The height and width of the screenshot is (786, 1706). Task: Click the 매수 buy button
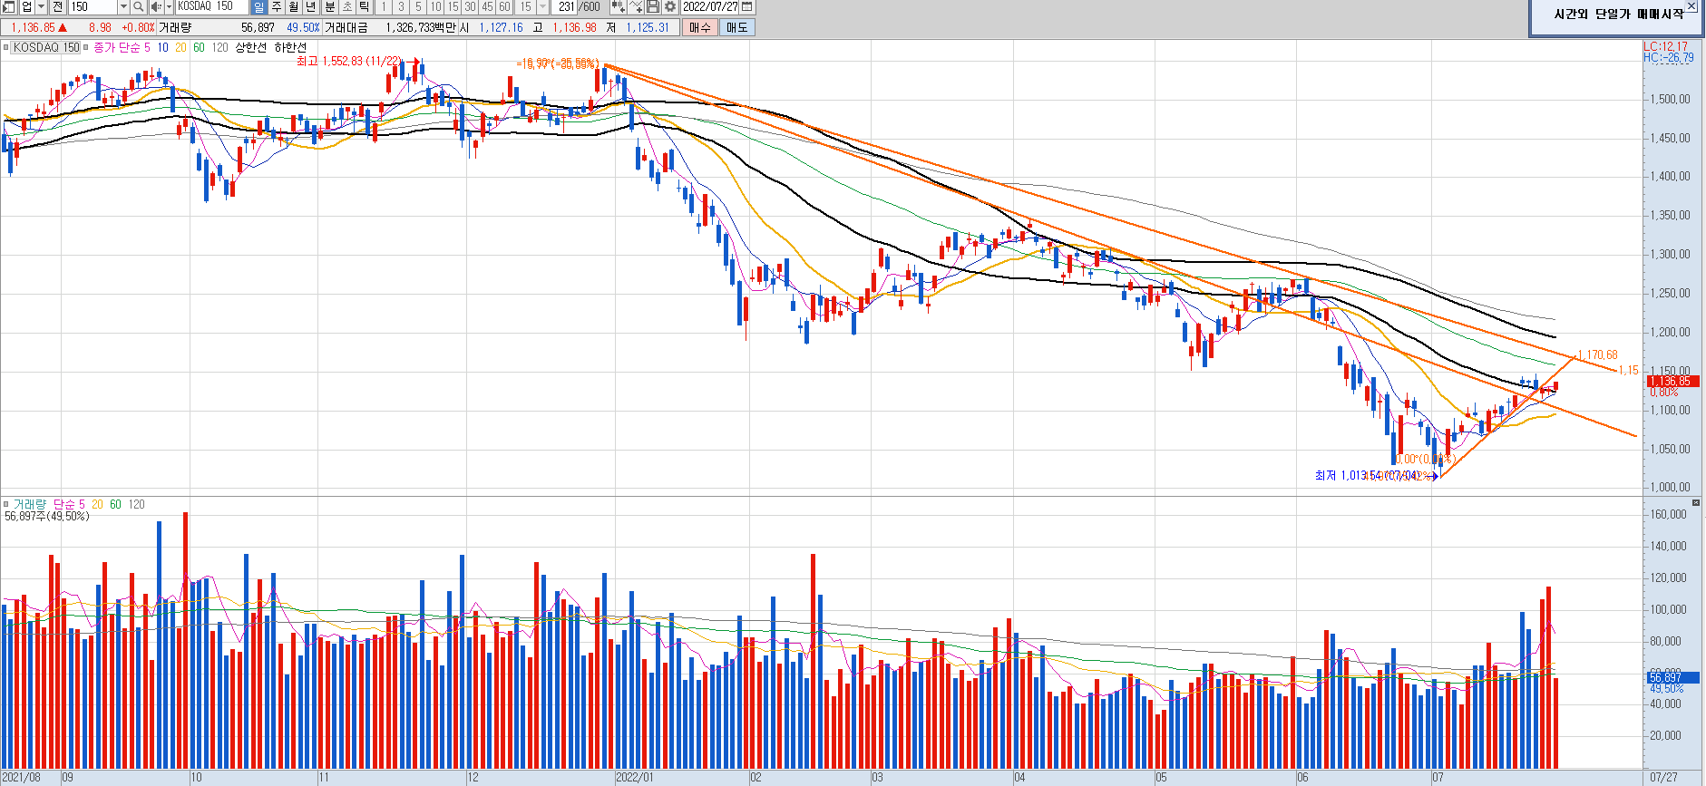[700, 27]
